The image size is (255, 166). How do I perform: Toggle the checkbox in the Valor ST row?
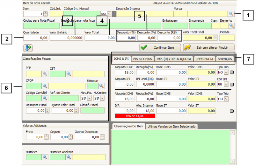click(x=232, y=111)
